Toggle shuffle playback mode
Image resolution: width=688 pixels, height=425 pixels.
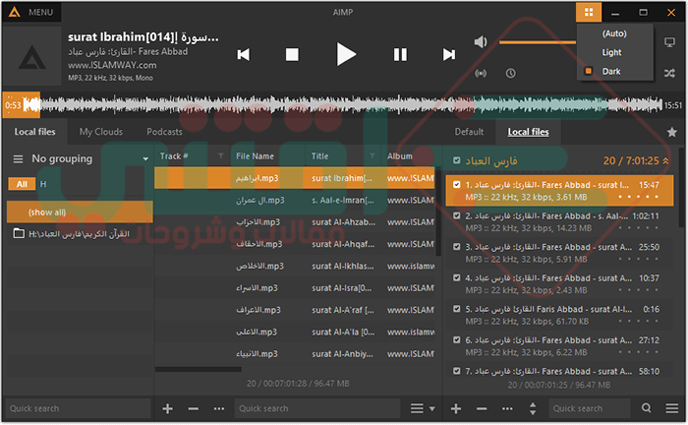pyautogui.click(x=669, y=73)
